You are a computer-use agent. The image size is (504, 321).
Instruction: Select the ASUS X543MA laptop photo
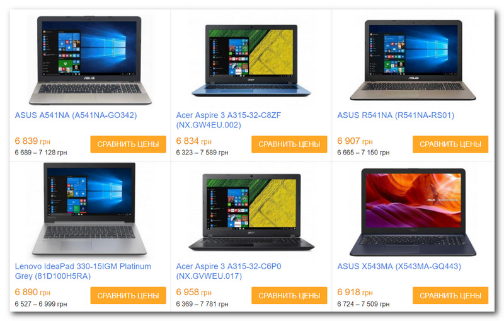point(413,213)
